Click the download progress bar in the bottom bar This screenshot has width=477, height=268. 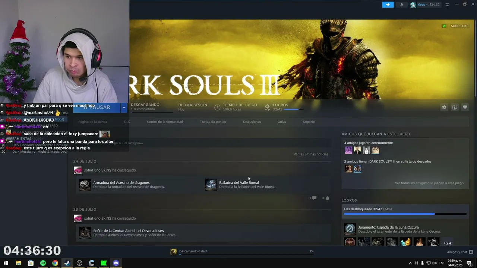pos(246,255)
